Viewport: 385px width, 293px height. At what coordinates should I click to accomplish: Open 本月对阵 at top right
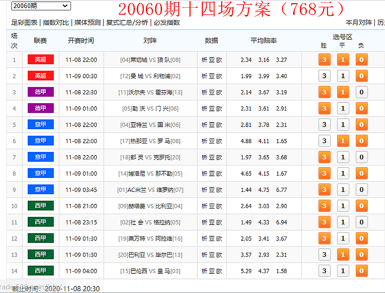358,23
